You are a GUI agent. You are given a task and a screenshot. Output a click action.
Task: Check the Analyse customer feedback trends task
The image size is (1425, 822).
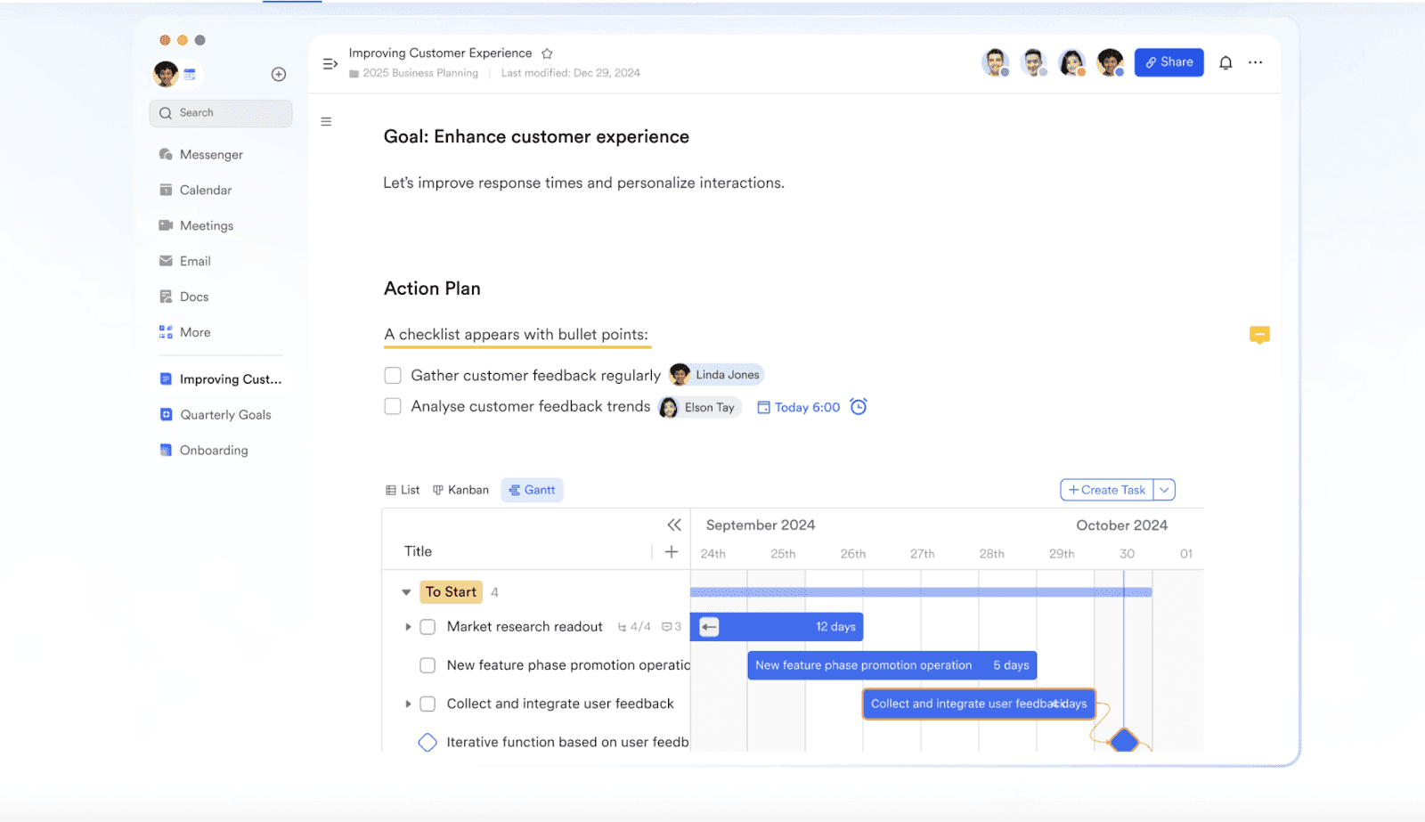pos(393,405)
